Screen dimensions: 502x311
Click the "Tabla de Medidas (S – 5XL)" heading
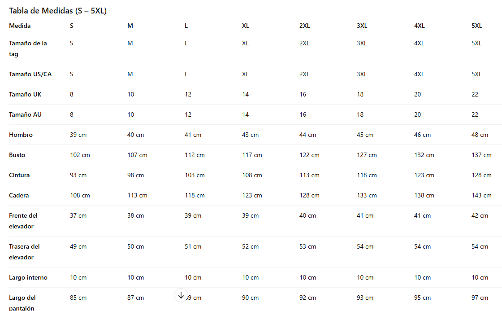(x=58, y=11)
